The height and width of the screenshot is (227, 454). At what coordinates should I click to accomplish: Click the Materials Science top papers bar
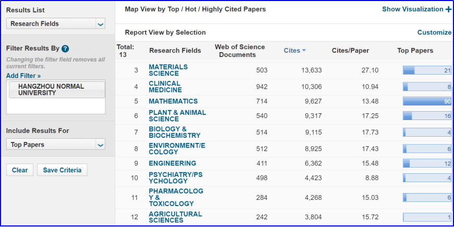(427, 70)
